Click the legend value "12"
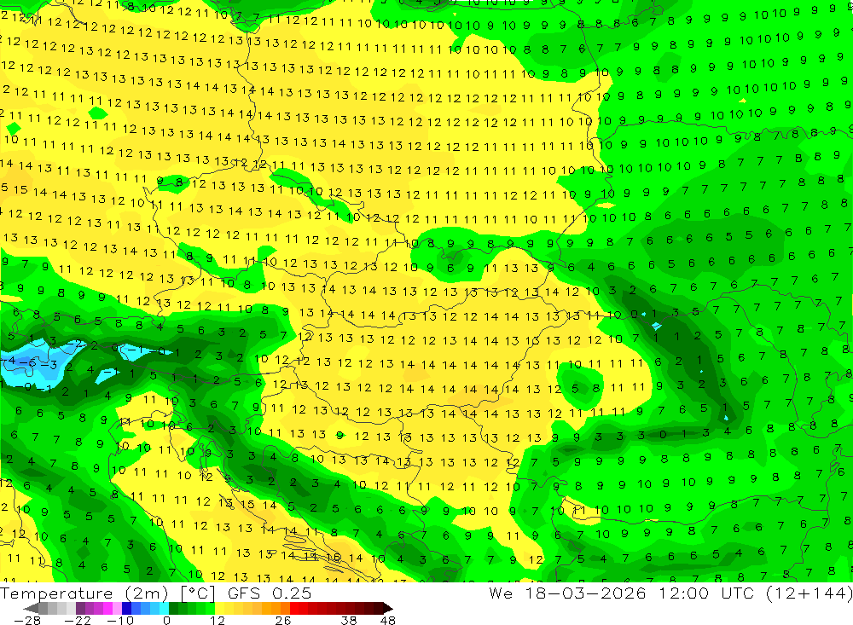The height and width of the screenshot is (625, 853). coord(217,621)
